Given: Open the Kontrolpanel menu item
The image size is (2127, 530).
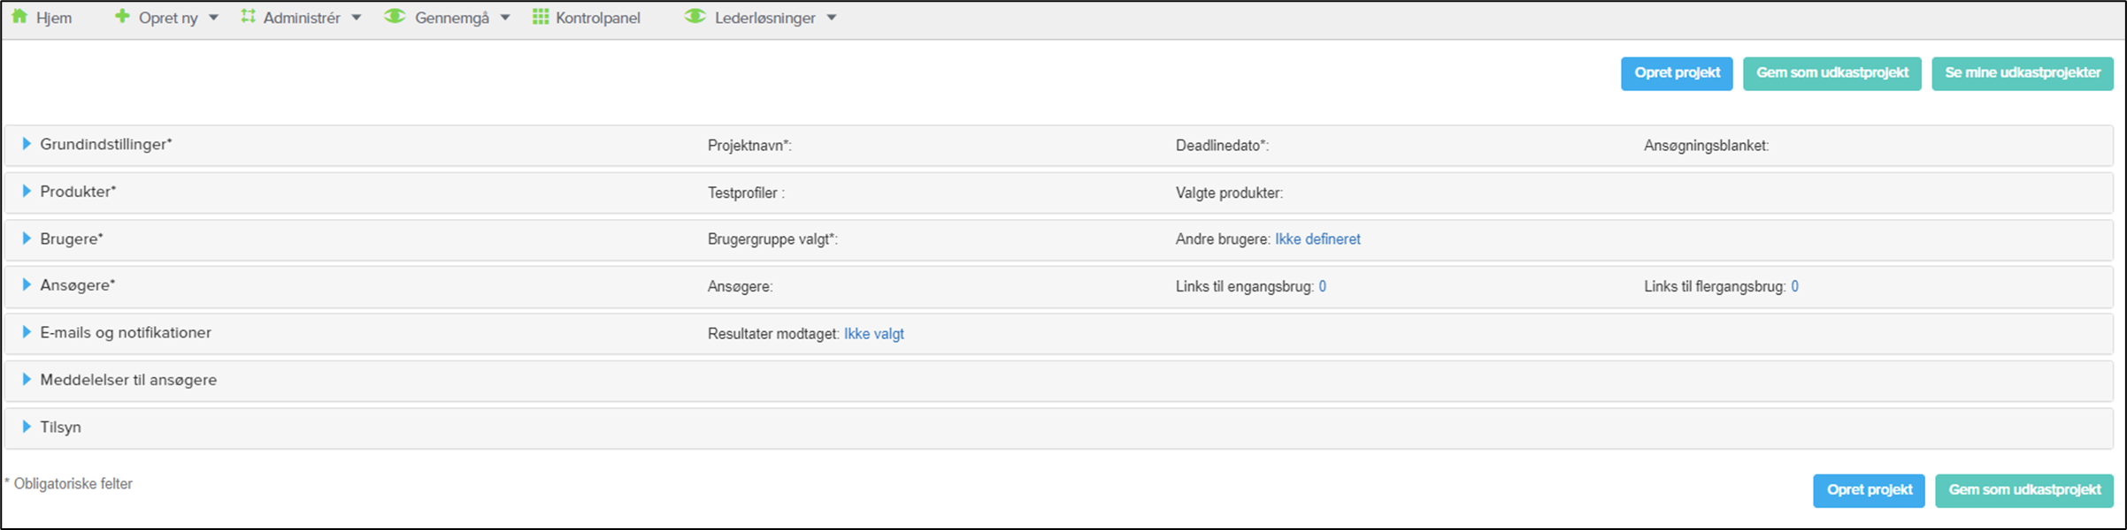Looking at the screenshot, I should click(x=598, y=18).
